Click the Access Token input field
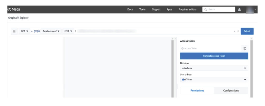 [211, 48]
